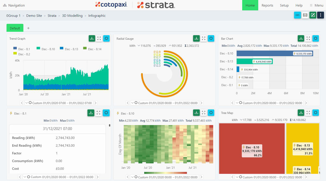326x181 pixels.
Task: Download data from the Trend Graph widget
Action: coord(92,38)
